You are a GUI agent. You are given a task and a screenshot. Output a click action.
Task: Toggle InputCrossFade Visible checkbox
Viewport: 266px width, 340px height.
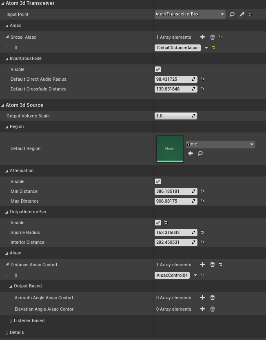[158, 69]
